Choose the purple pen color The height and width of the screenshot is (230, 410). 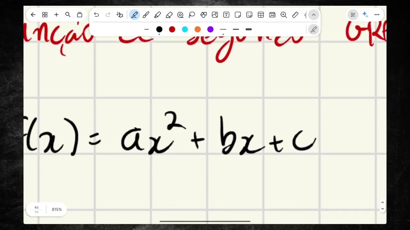click(210, 29)
